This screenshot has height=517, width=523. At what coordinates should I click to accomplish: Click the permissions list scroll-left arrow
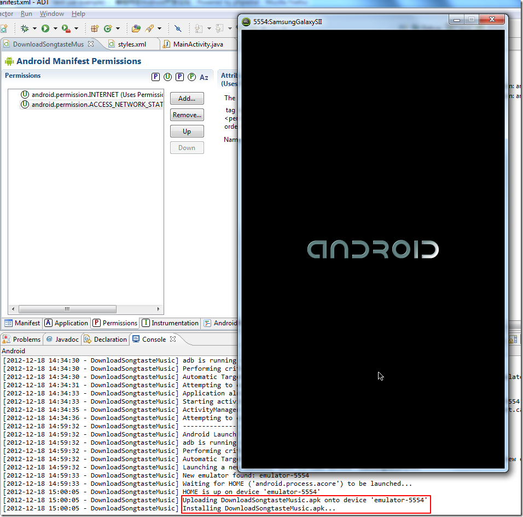[x=13, y=309]
